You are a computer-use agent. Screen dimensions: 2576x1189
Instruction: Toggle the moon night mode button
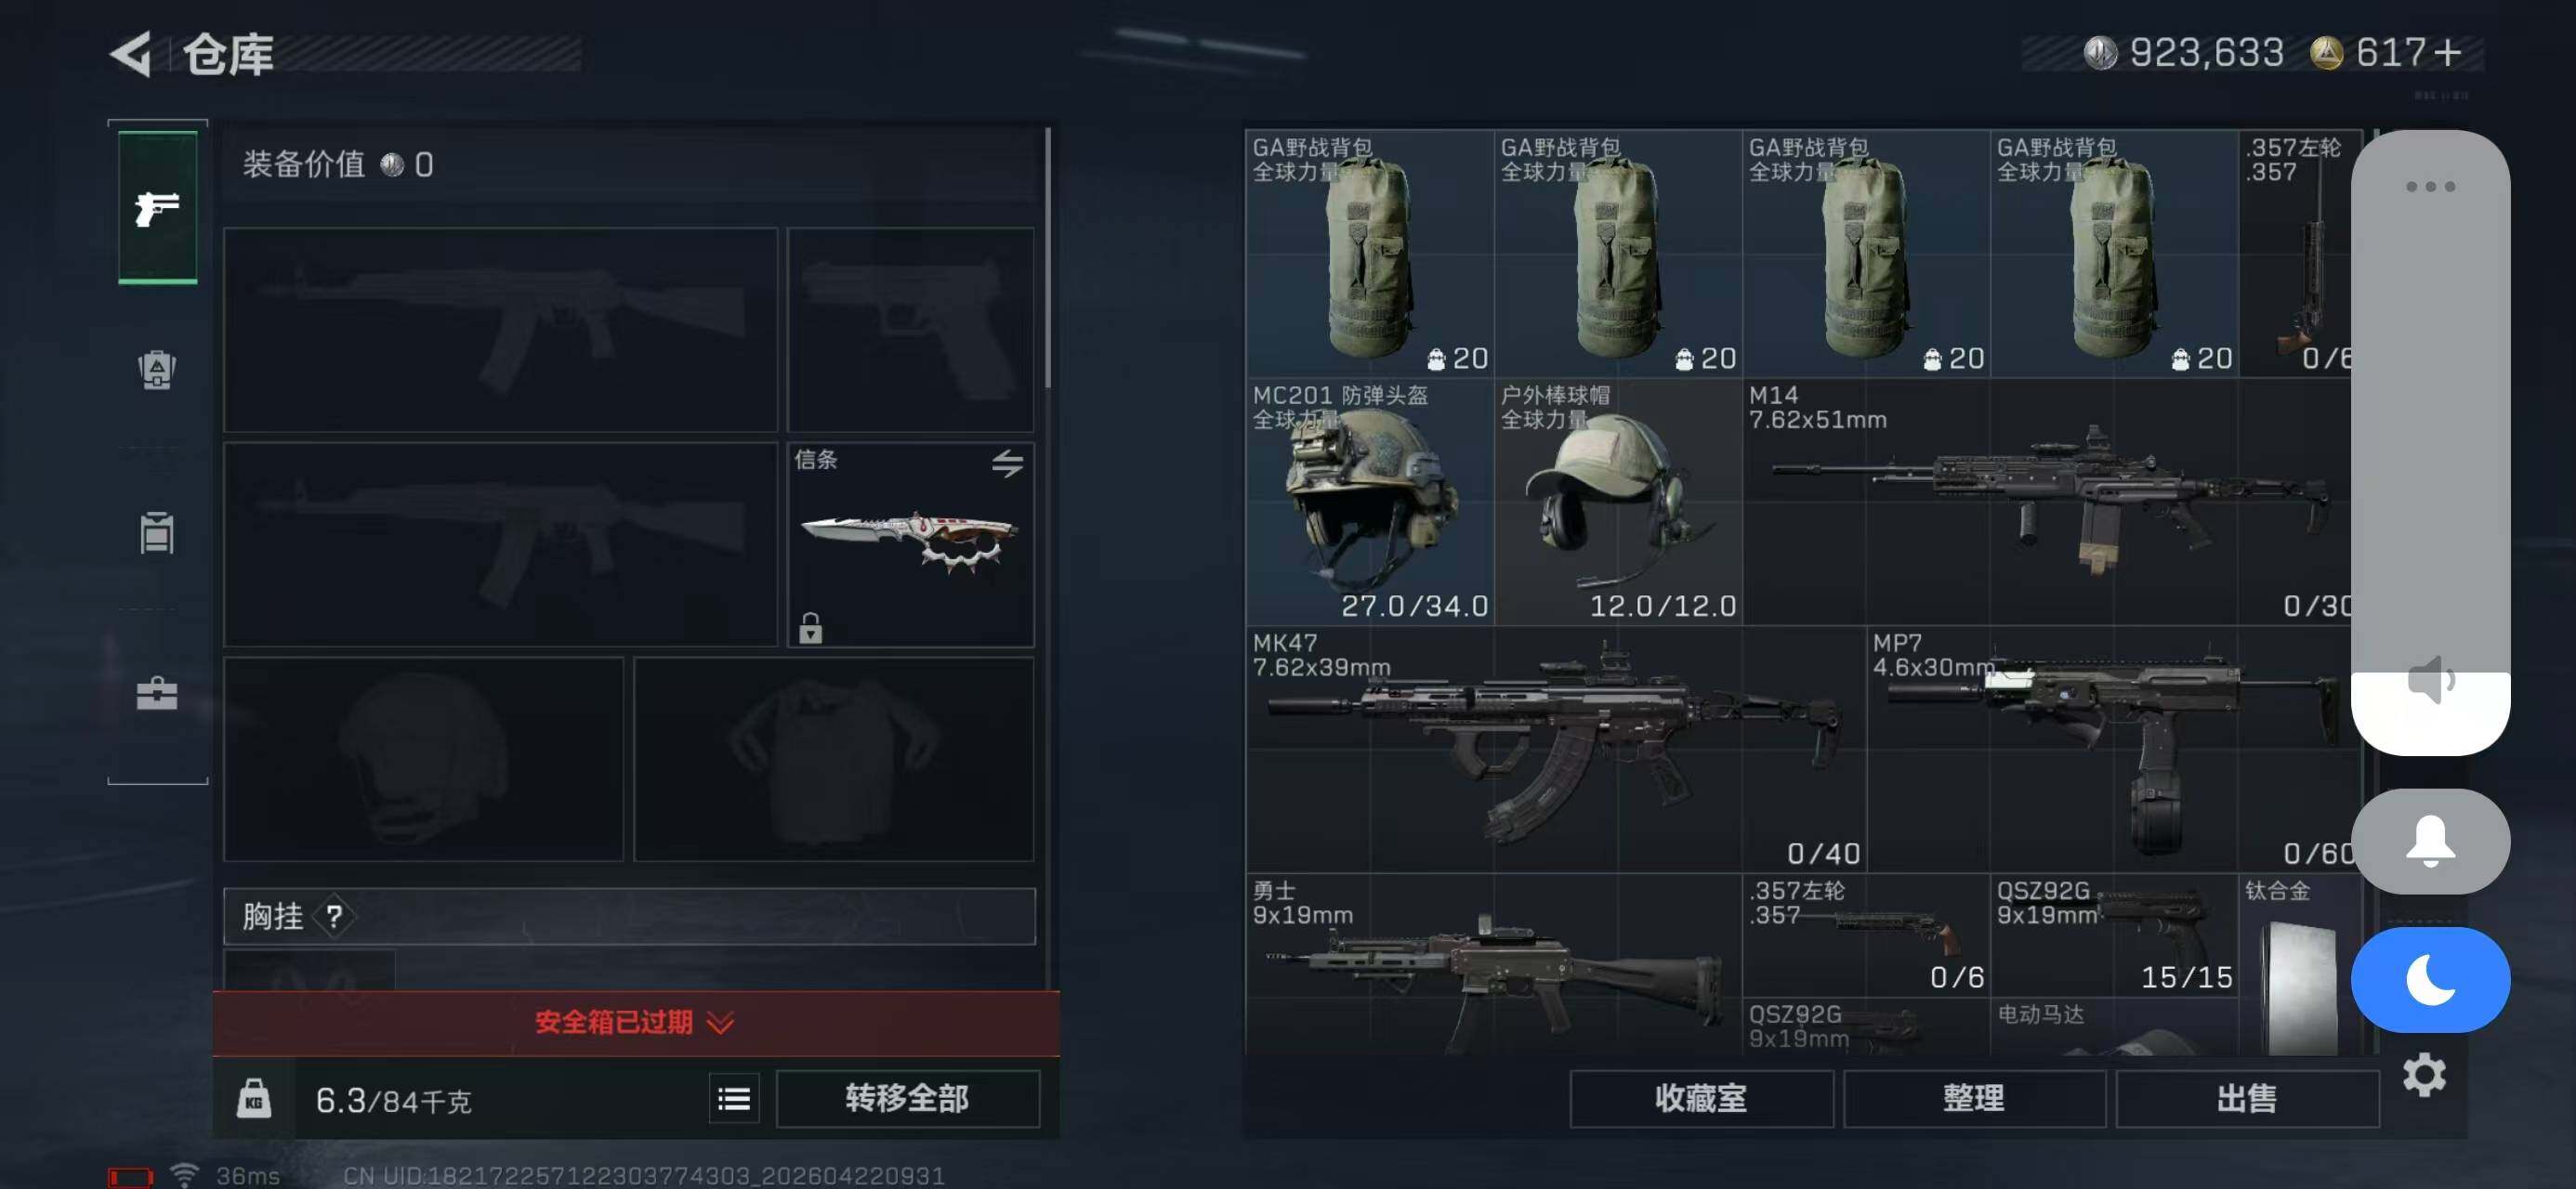tap(2429, 979)
